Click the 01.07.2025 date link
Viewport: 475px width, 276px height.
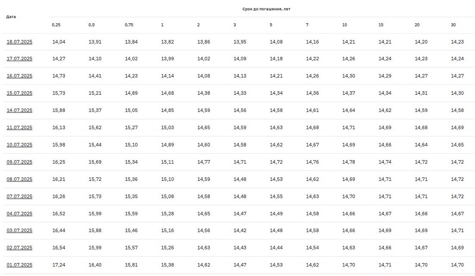[19, 265]
